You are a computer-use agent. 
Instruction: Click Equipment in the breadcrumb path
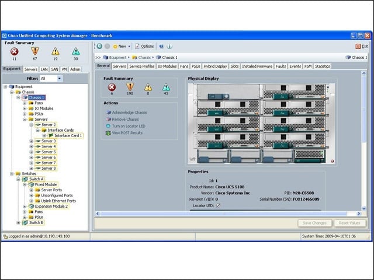tap(115, 57)
